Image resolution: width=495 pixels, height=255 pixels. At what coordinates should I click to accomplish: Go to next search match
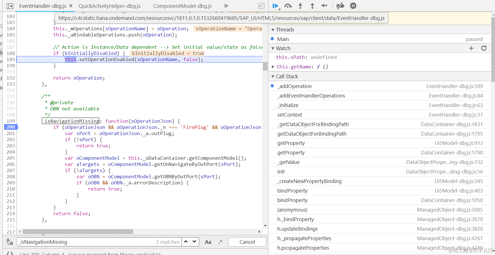tap(195, 242)
